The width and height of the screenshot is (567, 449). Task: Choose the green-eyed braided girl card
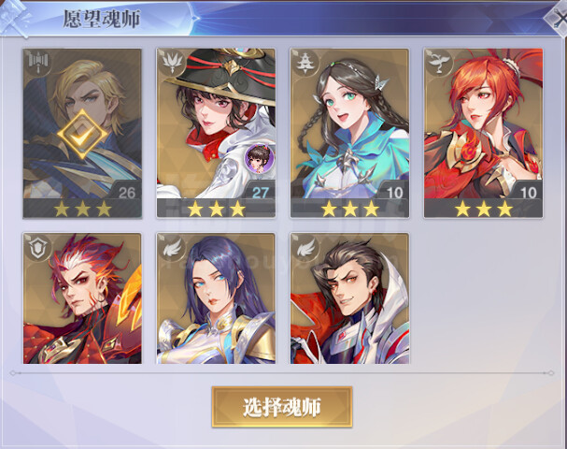[349, 133]
